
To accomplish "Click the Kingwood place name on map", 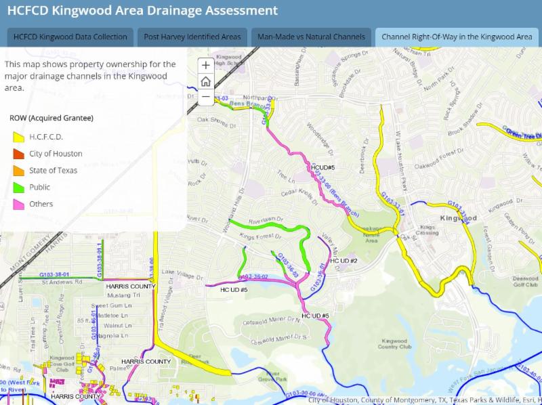I will click(459, 218).
